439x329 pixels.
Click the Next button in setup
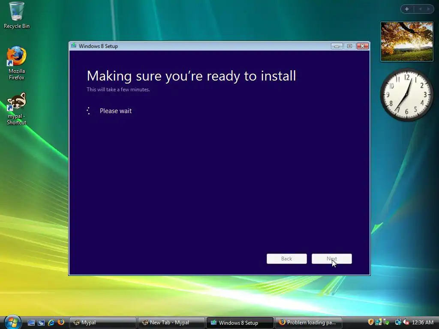coord(332,259)
